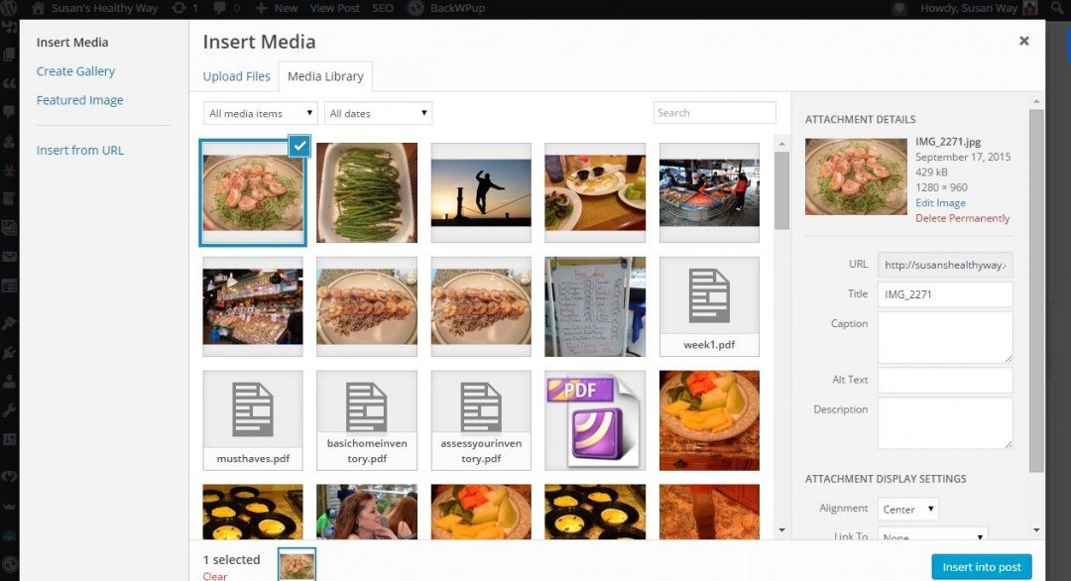Close the Insert Media dialog
The width and height of the screenshot is (1071, 581).
tap(1023, 41)
